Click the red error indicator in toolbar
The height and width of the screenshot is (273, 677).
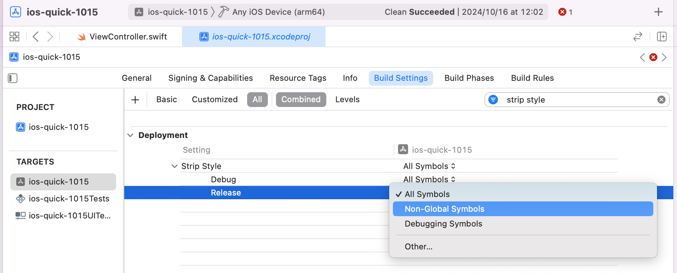(565, 12)
